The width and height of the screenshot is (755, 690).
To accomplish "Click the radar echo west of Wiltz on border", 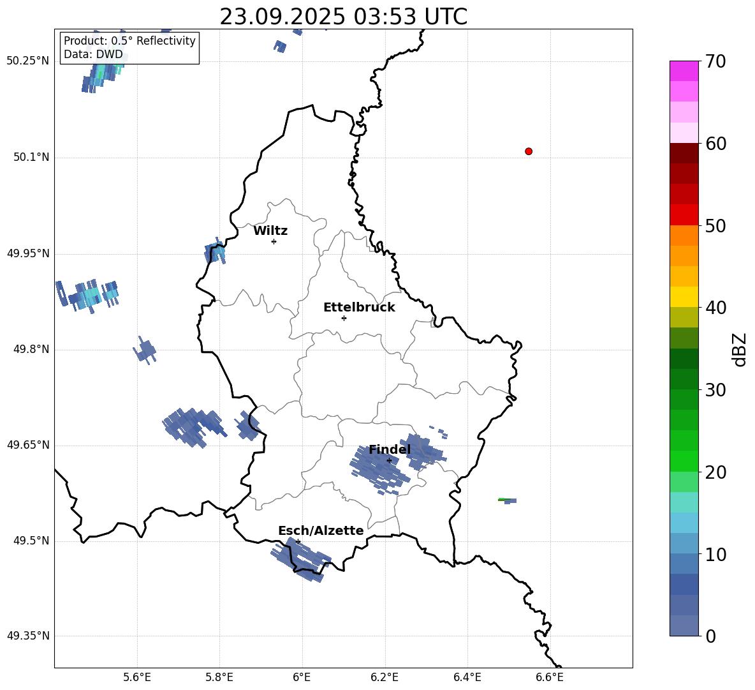I will pyautogui.click(x=215, y=251).
